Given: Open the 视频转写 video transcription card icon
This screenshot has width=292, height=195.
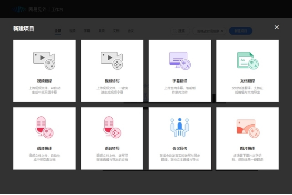Looking at the screenshot, I should tap(112, 60).
